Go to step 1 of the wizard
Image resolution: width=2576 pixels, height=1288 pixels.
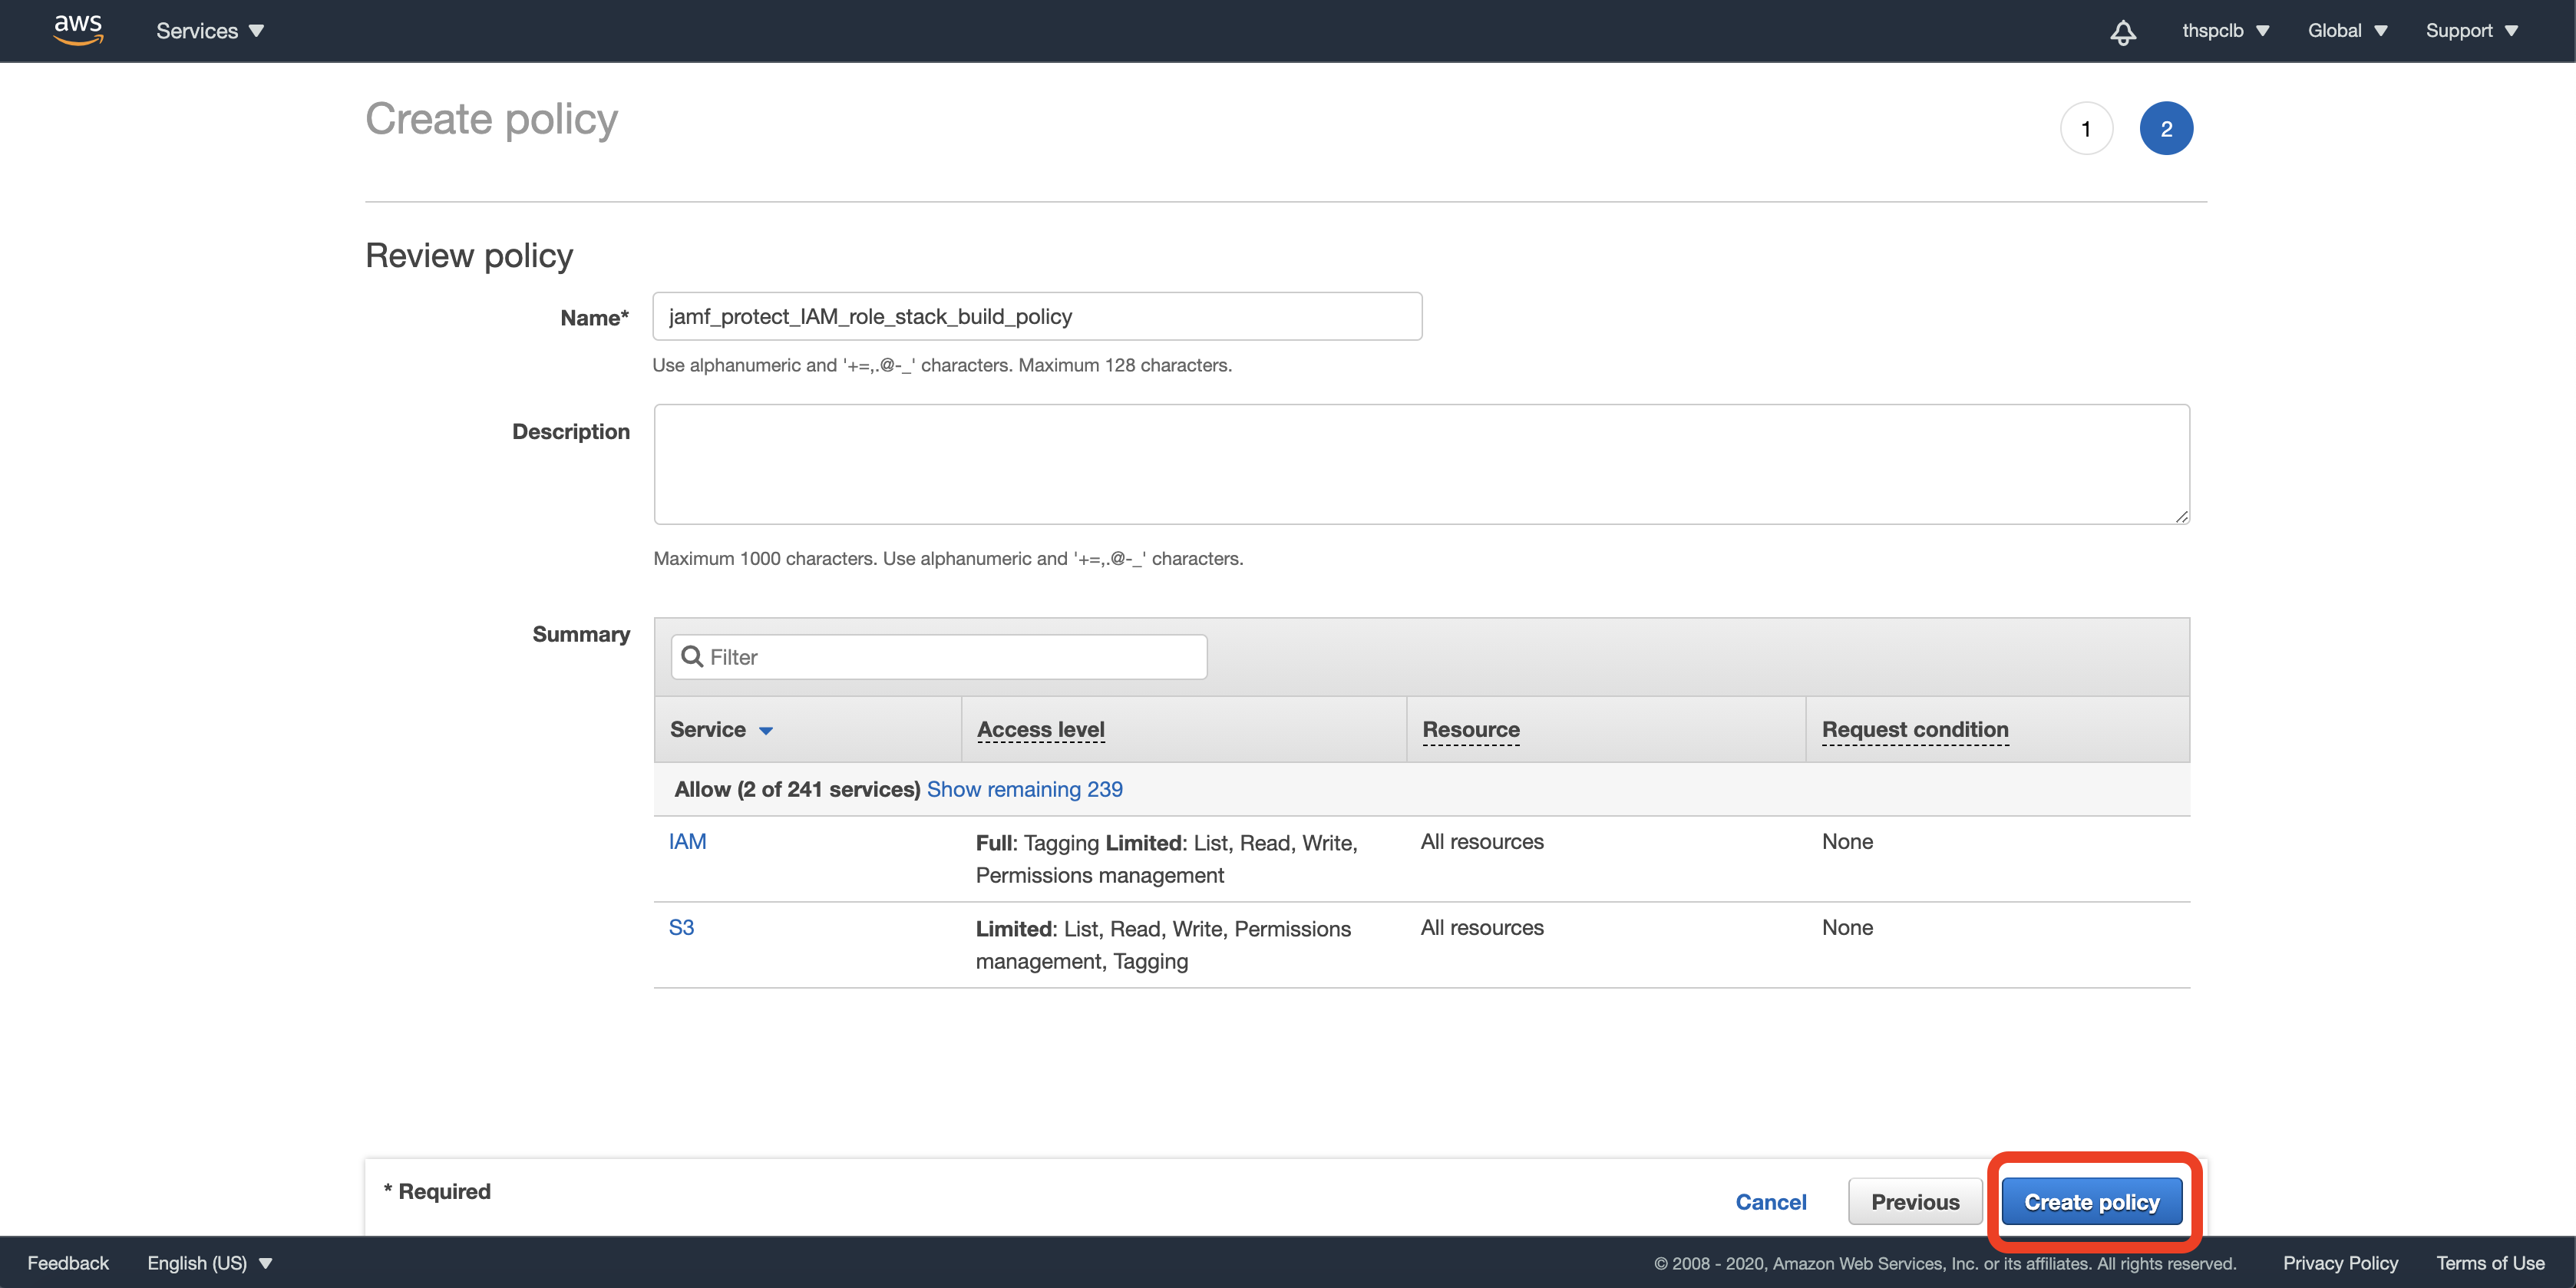(x=2086, y=128)
